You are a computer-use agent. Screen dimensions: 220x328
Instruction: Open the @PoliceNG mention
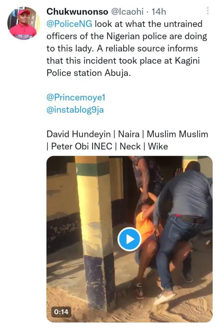coord(70,24)
